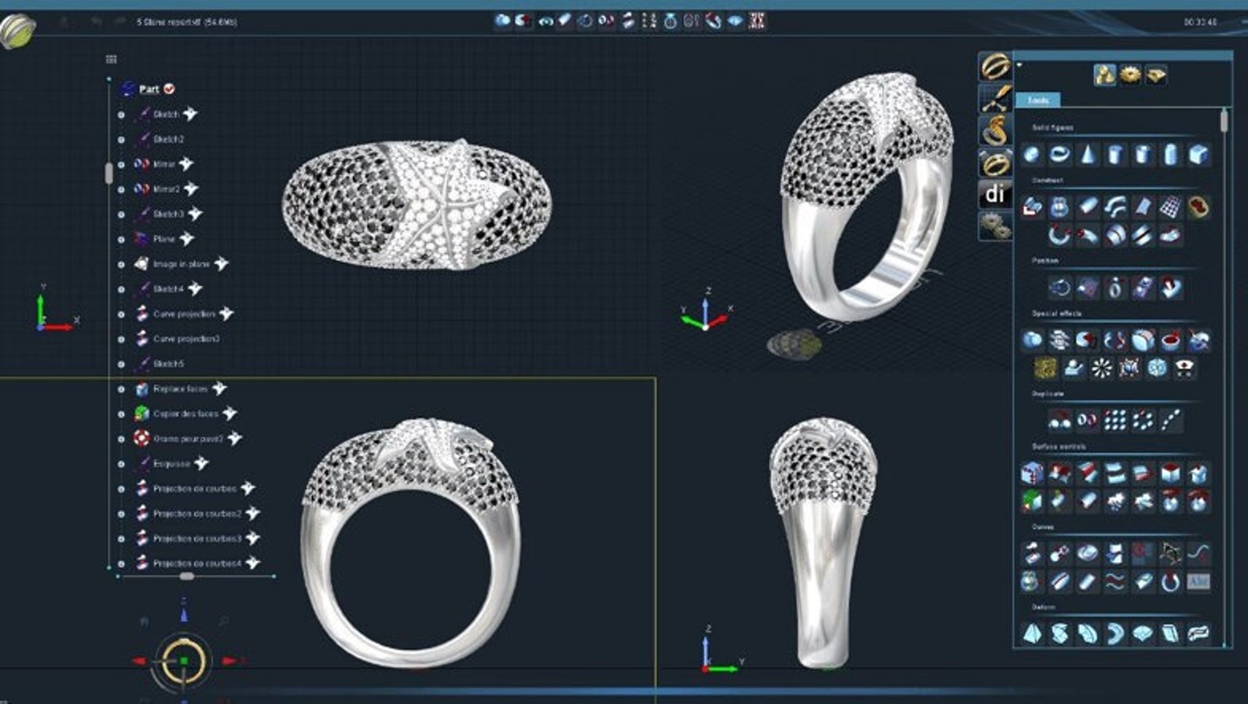Viewport: 1248px width, 704px height.
Task: Select the Part root item in tree
Action: click(149, 89)
